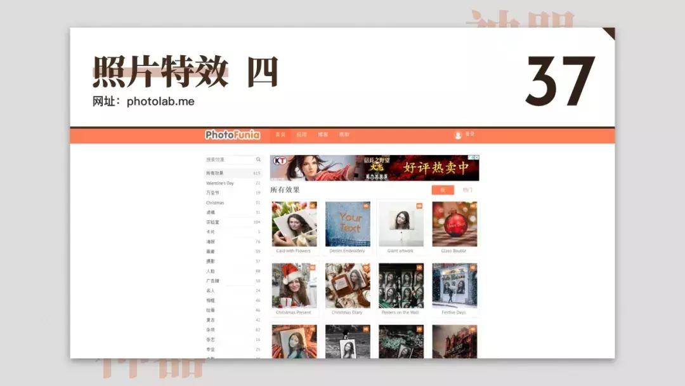Select the Valentine's Day category

pos(233,183)
